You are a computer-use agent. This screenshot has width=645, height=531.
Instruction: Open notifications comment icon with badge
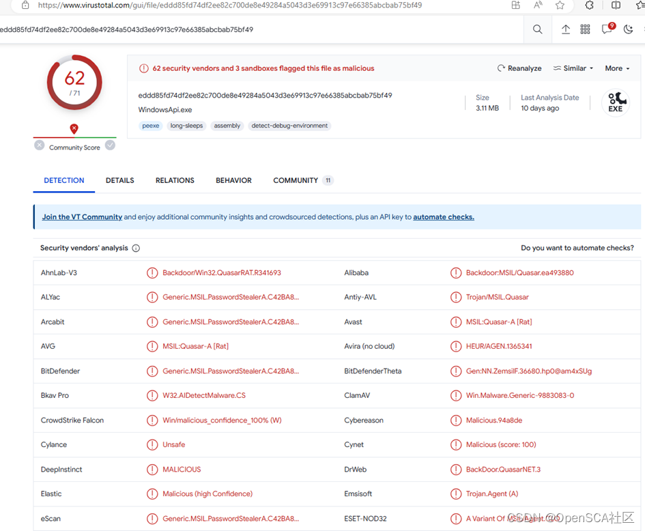tap(607, 28)
